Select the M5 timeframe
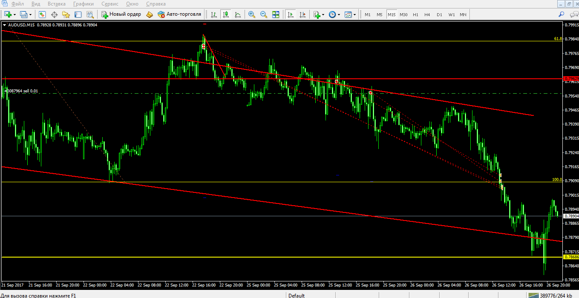This screenshot has width=579, height=298. pos(380,14)
